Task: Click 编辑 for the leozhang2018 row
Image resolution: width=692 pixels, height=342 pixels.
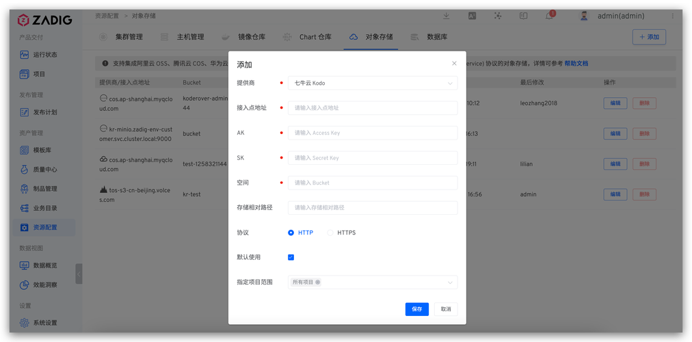Action: 615,103
